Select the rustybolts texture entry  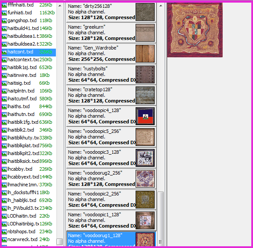tap(111, 74)
